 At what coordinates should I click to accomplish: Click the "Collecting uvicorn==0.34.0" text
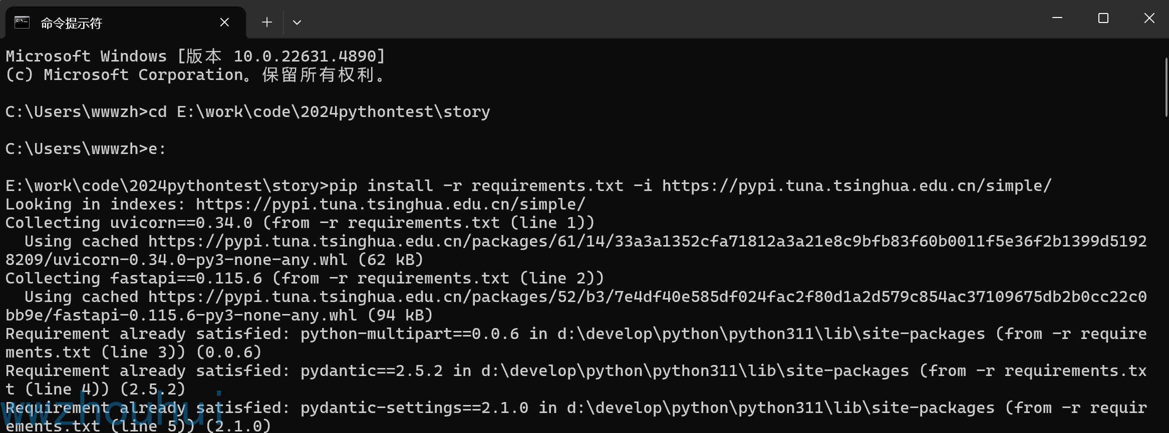pos(129,223)
